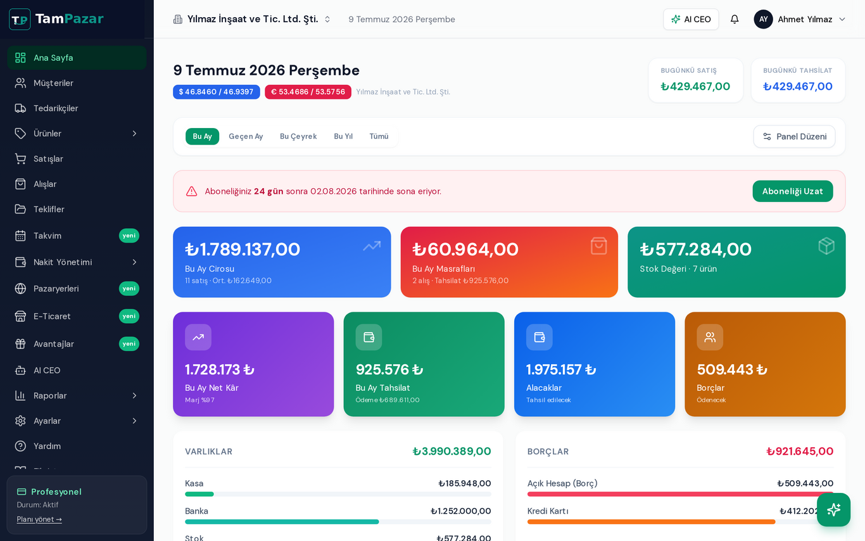This screenshot has width=865, height=541.
Task: Click the Takvim 'yeni' badge
Action: point(129,236)
